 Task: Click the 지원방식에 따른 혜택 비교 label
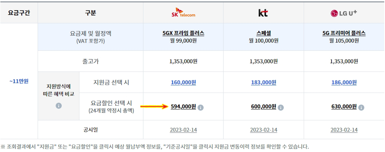point(59,90)
